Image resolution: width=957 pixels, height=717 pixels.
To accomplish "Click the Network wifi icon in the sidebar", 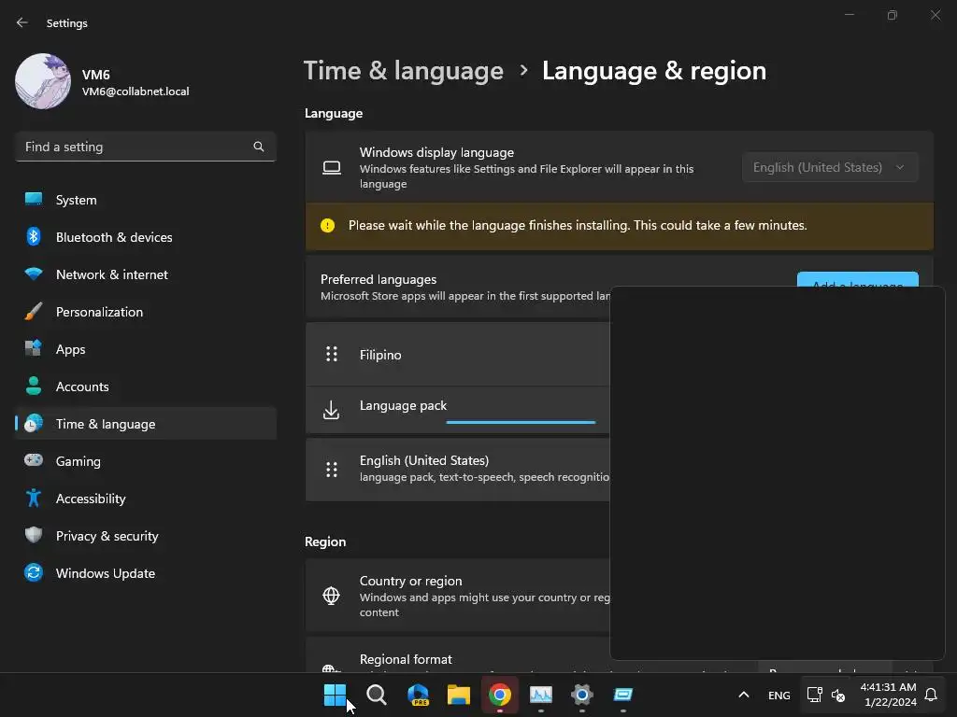I will point(34,274).
